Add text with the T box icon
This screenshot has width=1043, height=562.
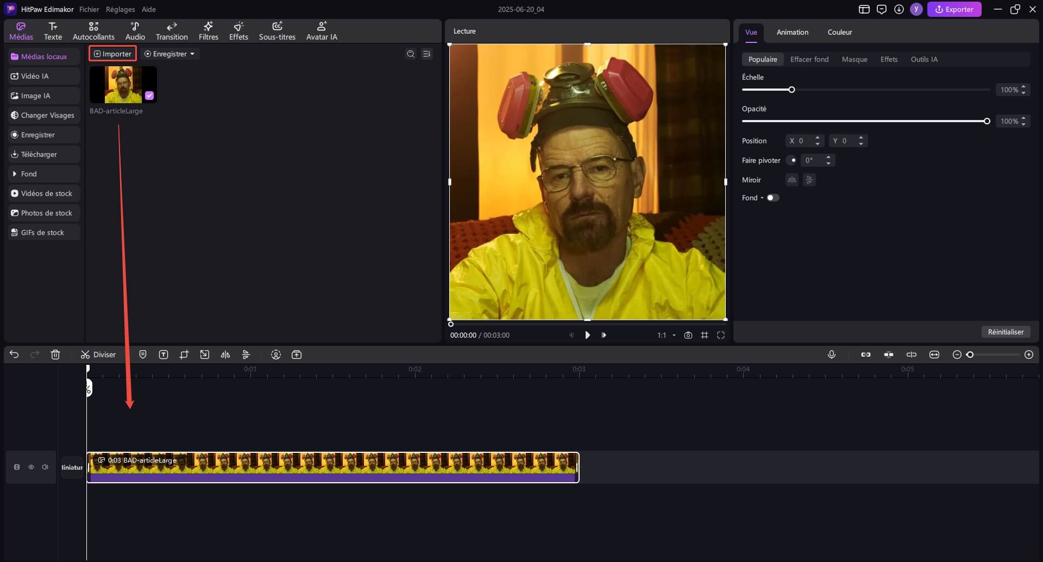(x=164, y=355)
